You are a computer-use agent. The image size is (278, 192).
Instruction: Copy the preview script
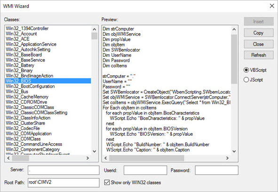[x=259, y=33]
